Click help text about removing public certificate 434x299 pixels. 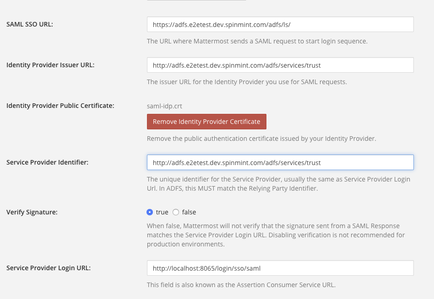(x=261, y=138)
